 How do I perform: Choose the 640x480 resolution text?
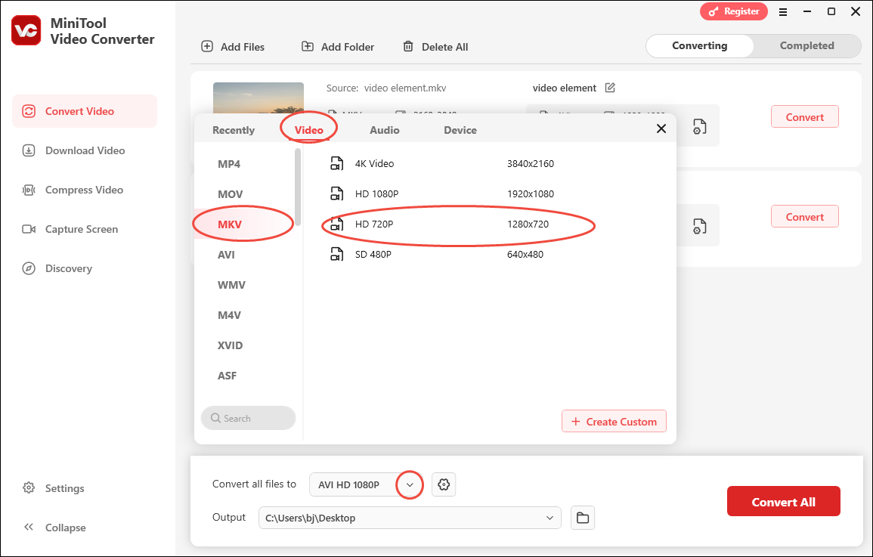click(525, 254)
